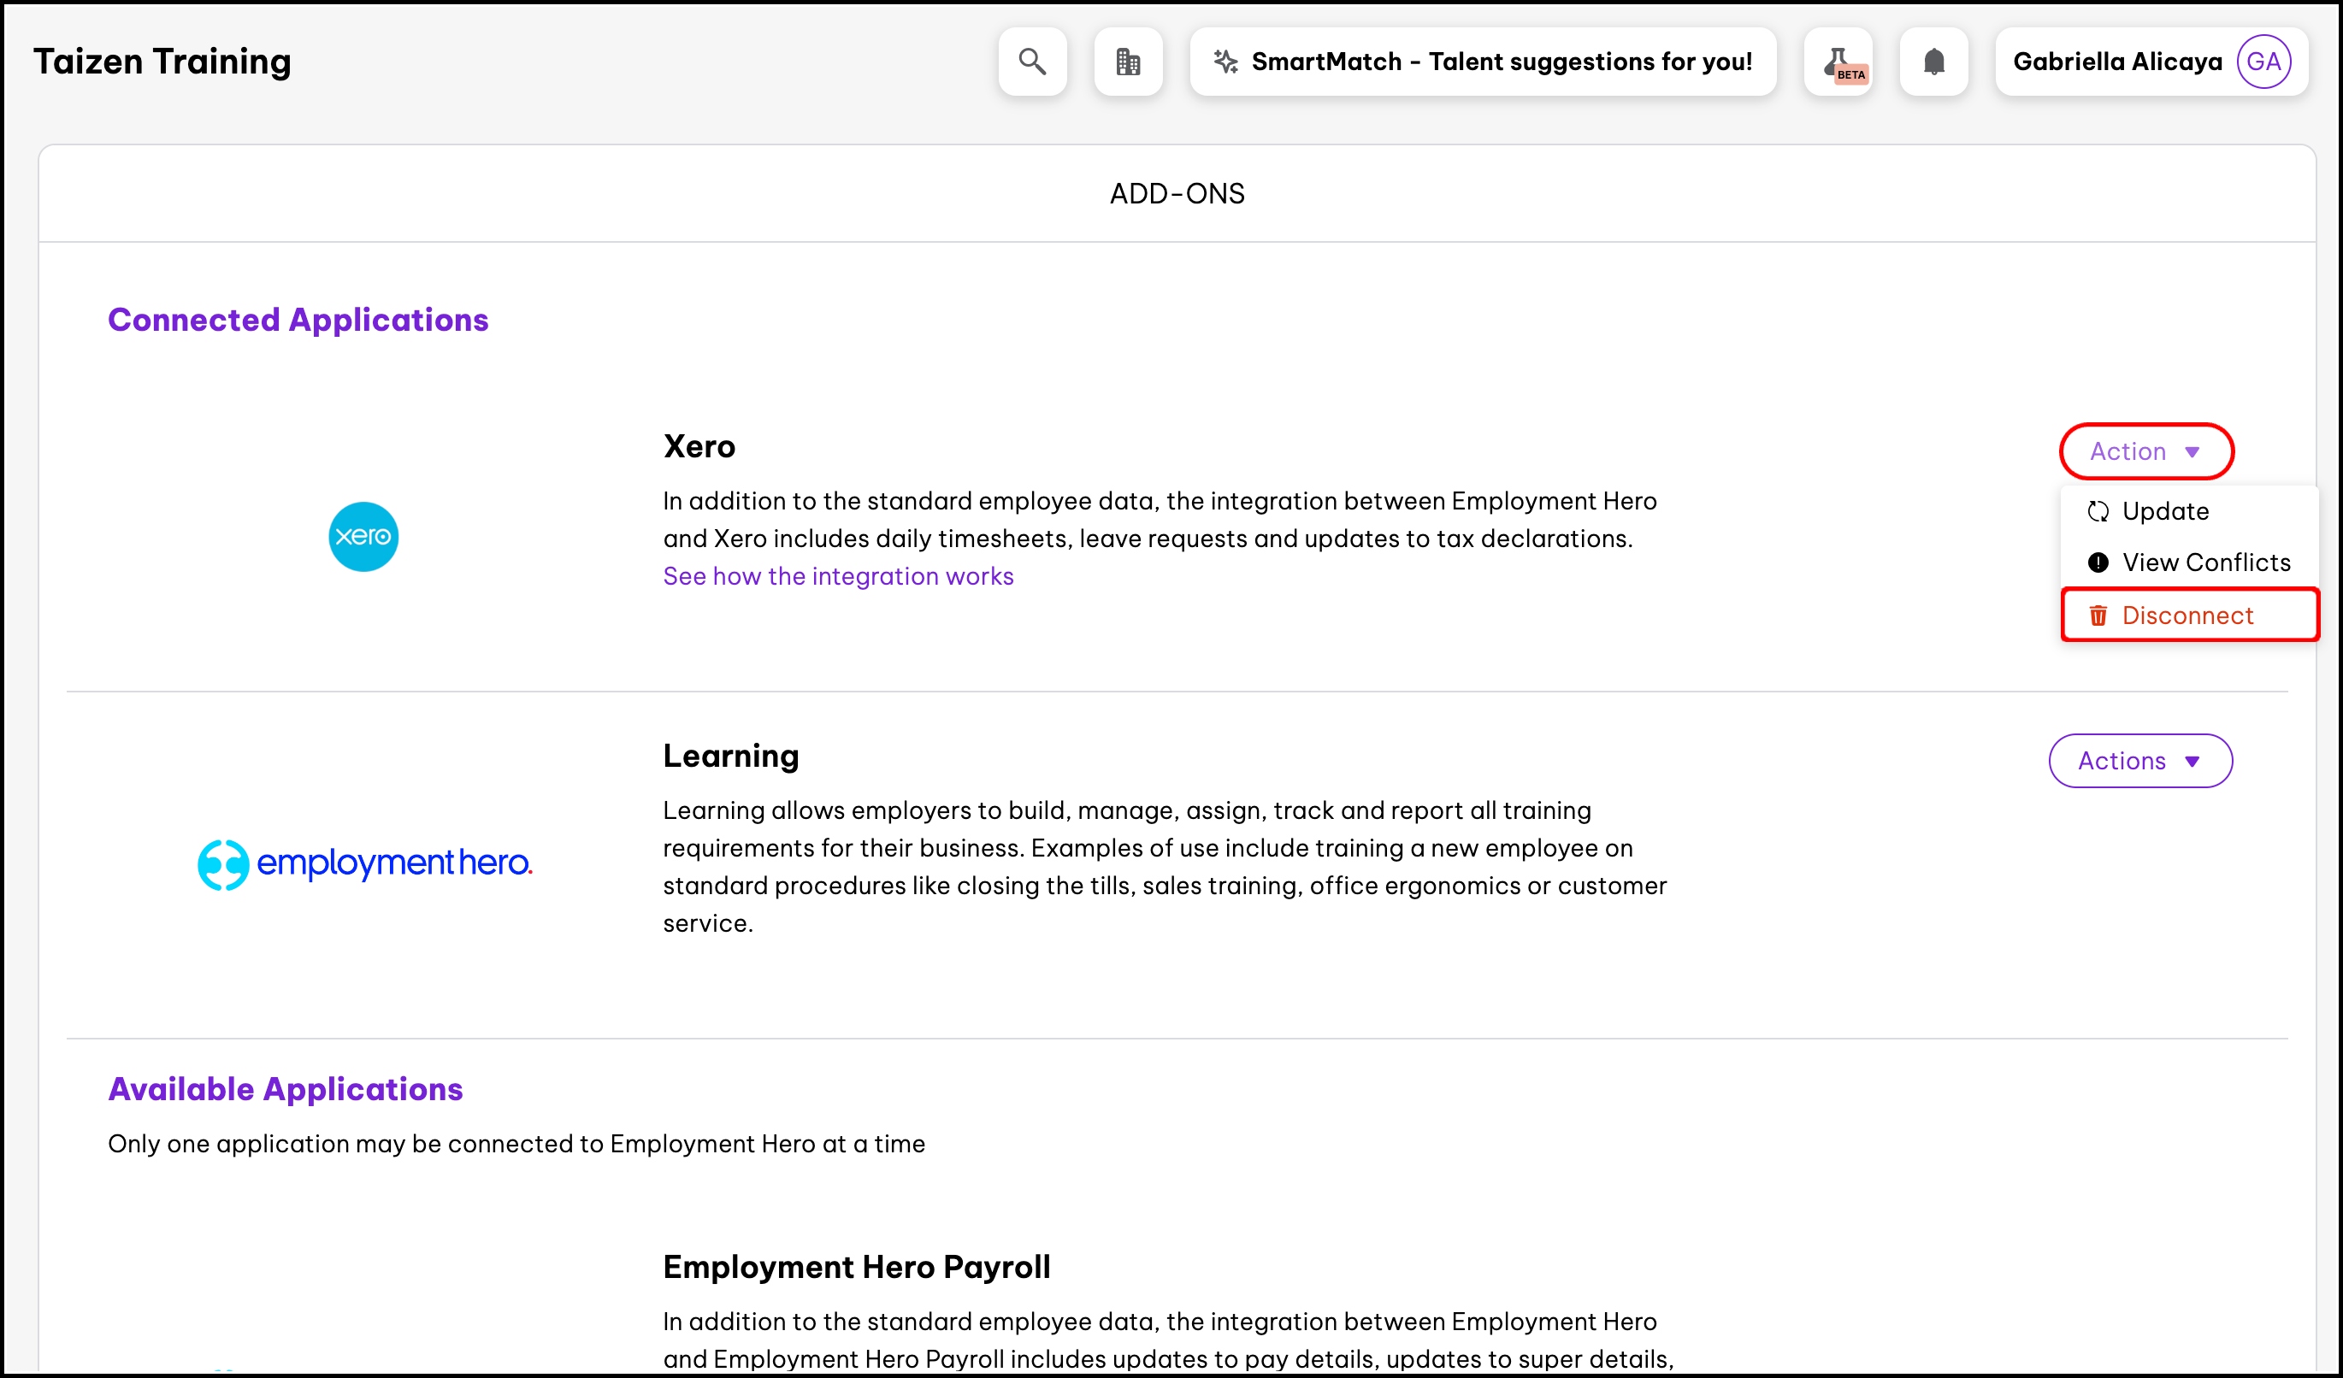
Task: Click the SmartMatch sparkle icon
Action: (1225, 62)
